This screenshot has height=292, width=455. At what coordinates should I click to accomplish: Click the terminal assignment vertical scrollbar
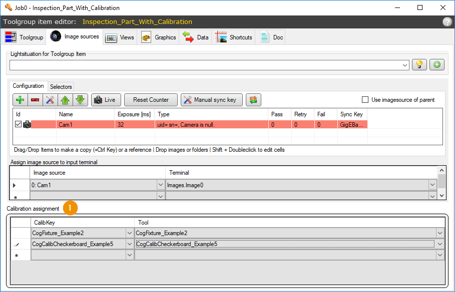pos(441,183)
